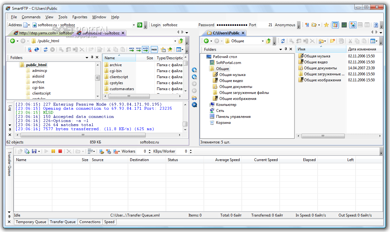The width and height of the screenshot is (390, 232).
Task: Select ASCII transfer mode
Action: [131, 49]
